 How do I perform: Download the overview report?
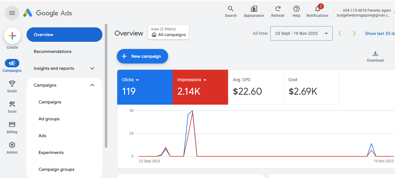point(375,54)
